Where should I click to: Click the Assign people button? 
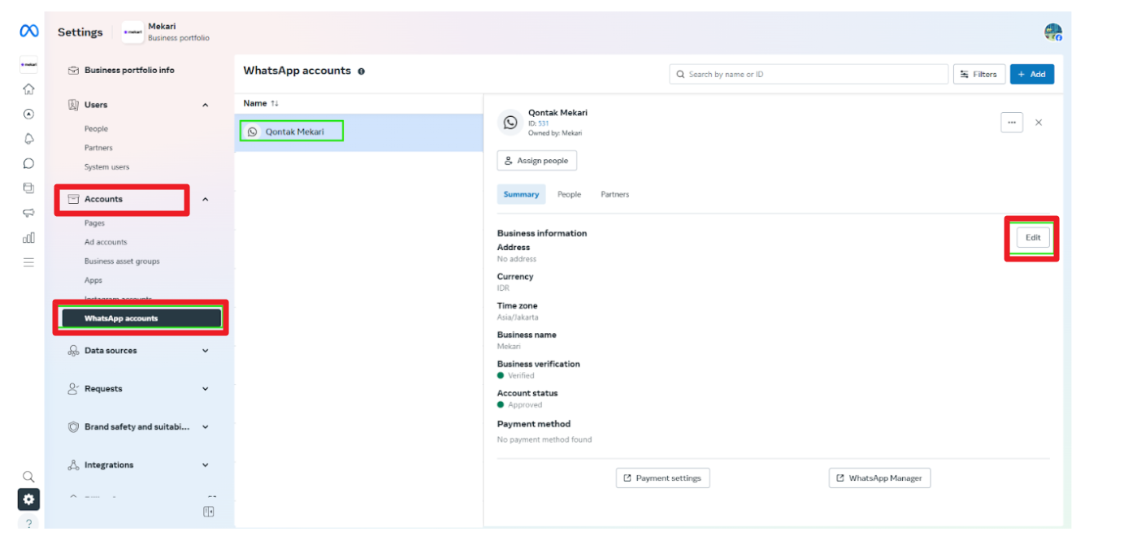536,161
